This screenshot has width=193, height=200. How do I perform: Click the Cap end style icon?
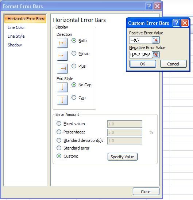coord(62,100)
